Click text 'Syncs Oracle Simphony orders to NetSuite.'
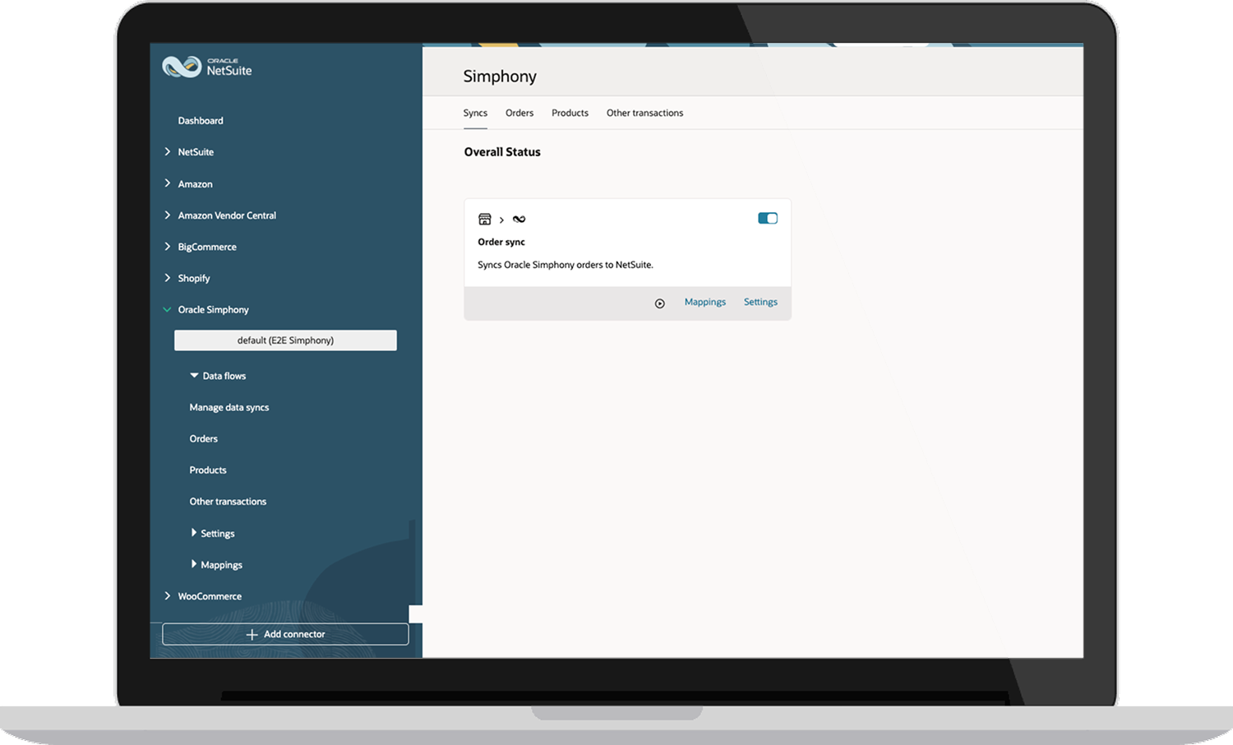Image resolution: width=1233 pixels, height=745 pixels. pyautogui.click(x=566, y=266)
